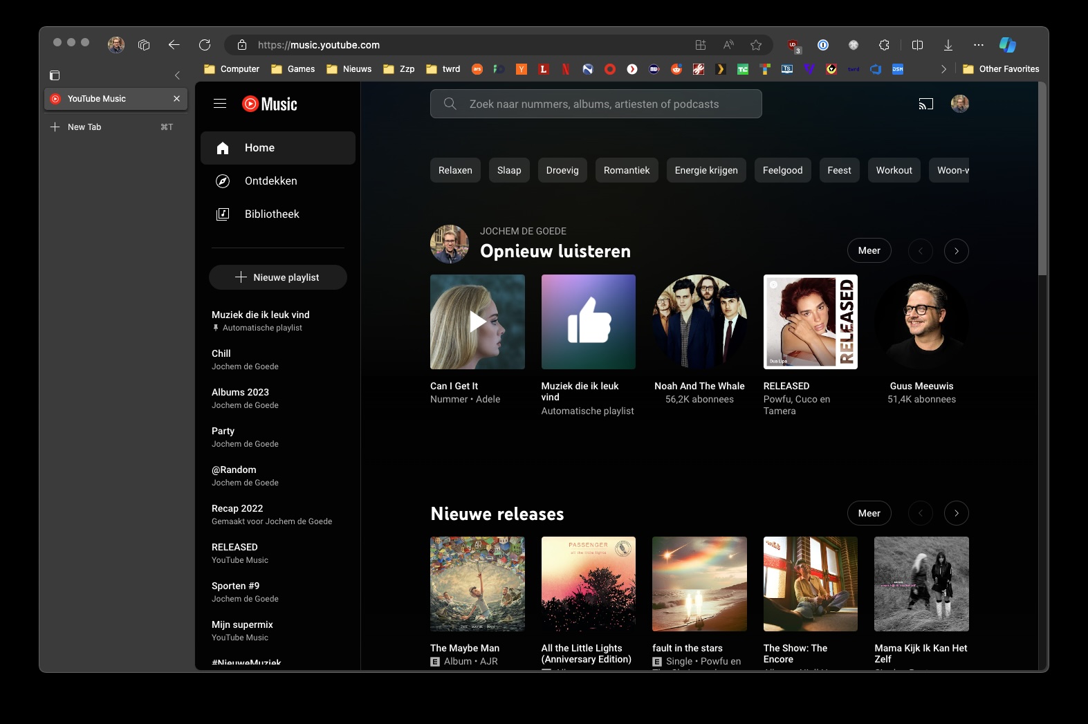Select the Feelgood mood chip
1088x724 pixels.
click(x=783, y=170)
